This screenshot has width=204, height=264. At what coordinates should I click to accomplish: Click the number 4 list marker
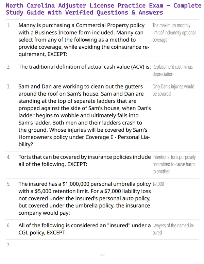point(8,157)
